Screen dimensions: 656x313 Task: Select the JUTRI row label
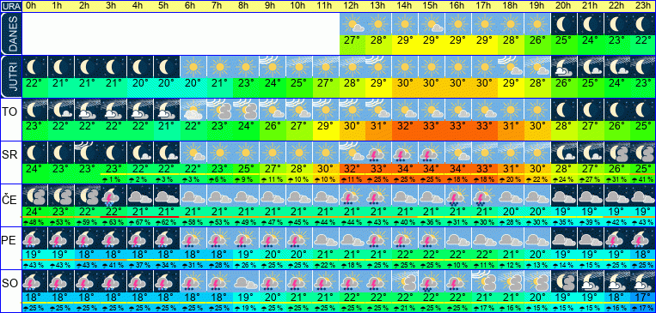point(10,76)
